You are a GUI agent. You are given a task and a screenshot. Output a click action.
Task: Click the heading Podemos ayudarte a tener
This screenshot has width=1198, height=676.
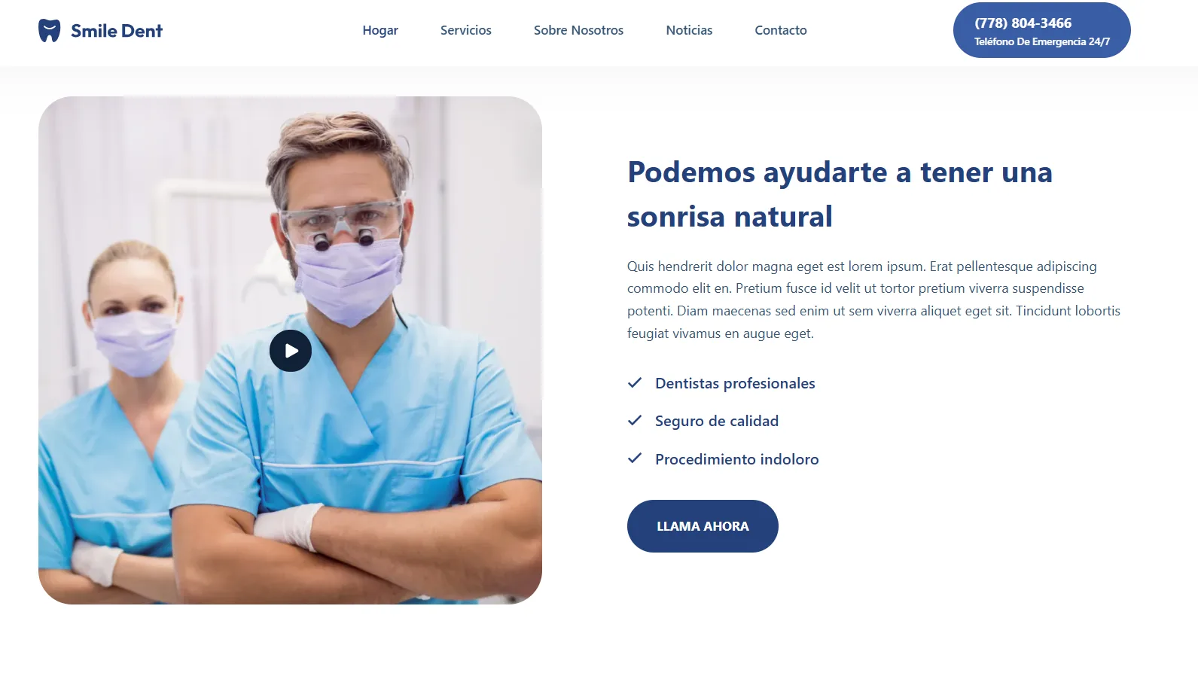tap(758, 172)
